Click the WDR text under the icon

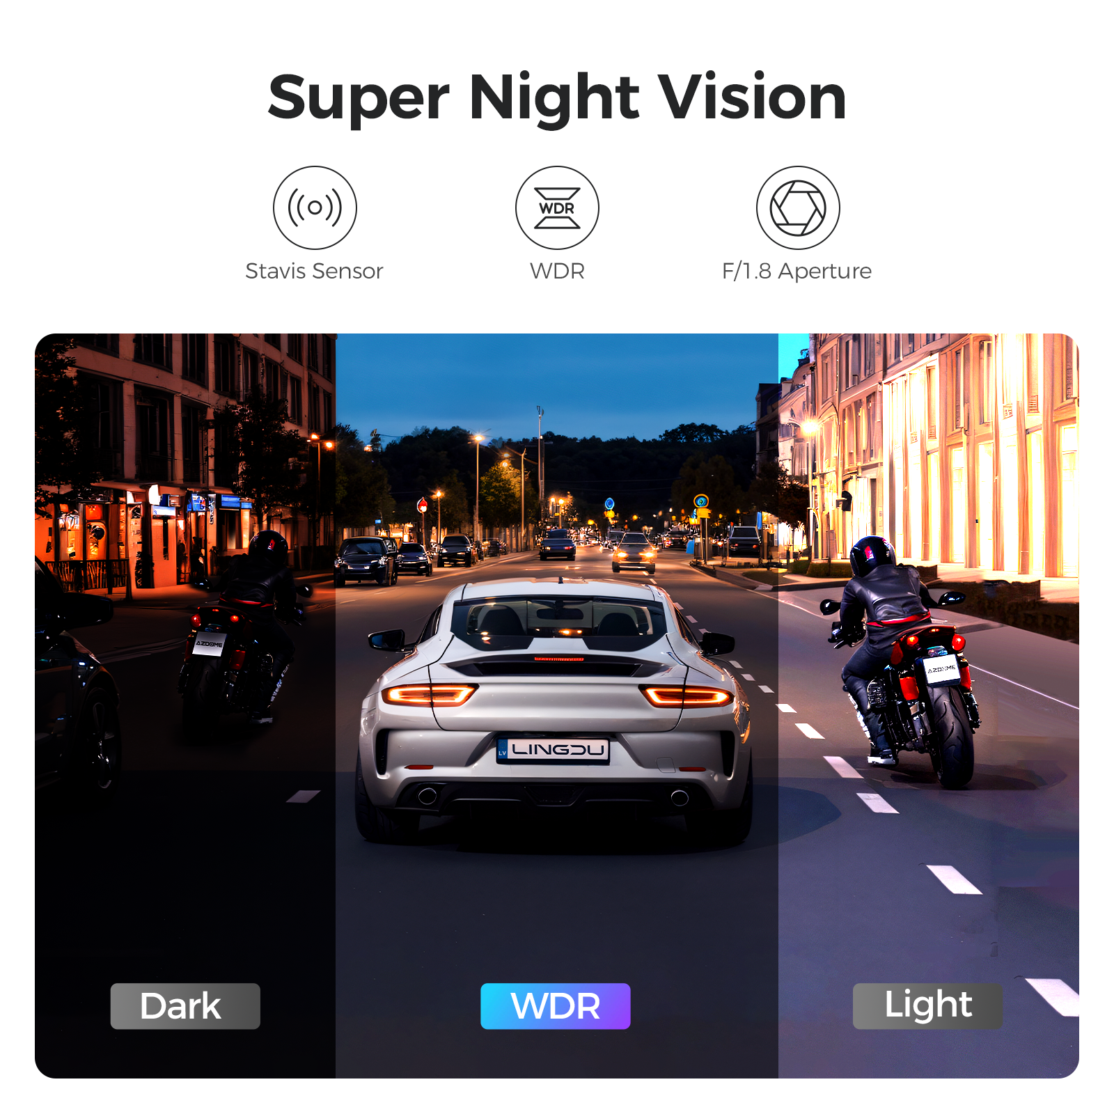pyautogui.click(x=557, y=271)
